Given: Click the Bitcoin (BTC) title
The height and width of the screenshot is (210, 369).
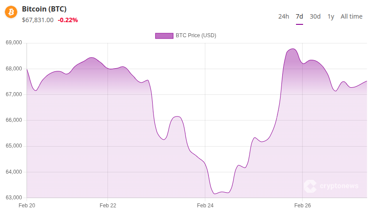Looking at the screenshot, I should [44, 9].
